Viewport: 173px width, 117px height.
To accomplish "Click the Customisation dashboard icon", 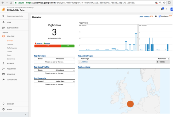I will [3, 28].
